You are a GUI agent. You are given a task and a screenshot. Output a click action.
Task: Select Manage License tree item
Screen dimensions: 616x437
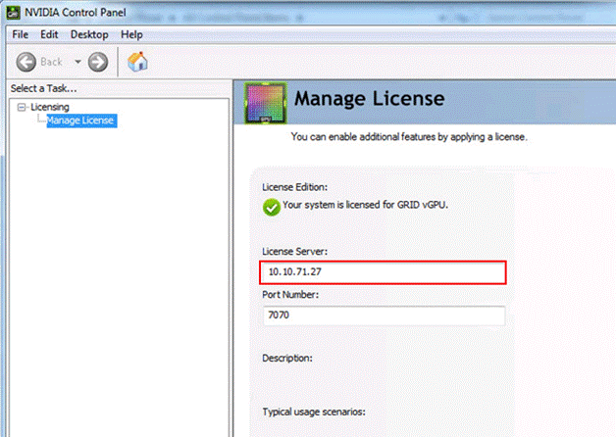tap(81, 121)
